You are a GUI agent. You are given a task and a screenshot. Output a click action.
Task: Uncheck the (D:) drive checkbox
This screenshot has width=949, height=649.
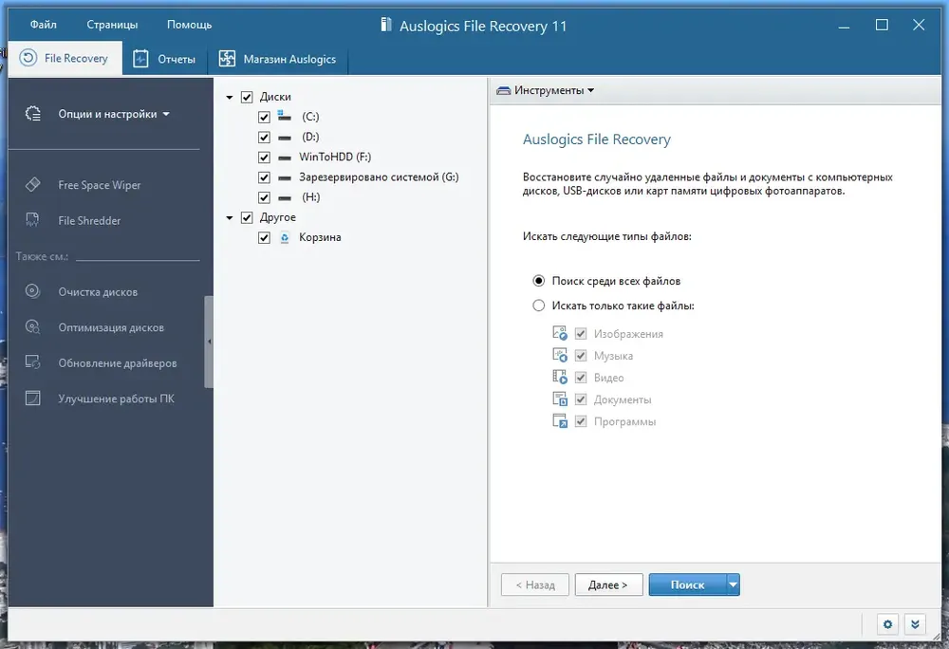click(x=264, y=138)
